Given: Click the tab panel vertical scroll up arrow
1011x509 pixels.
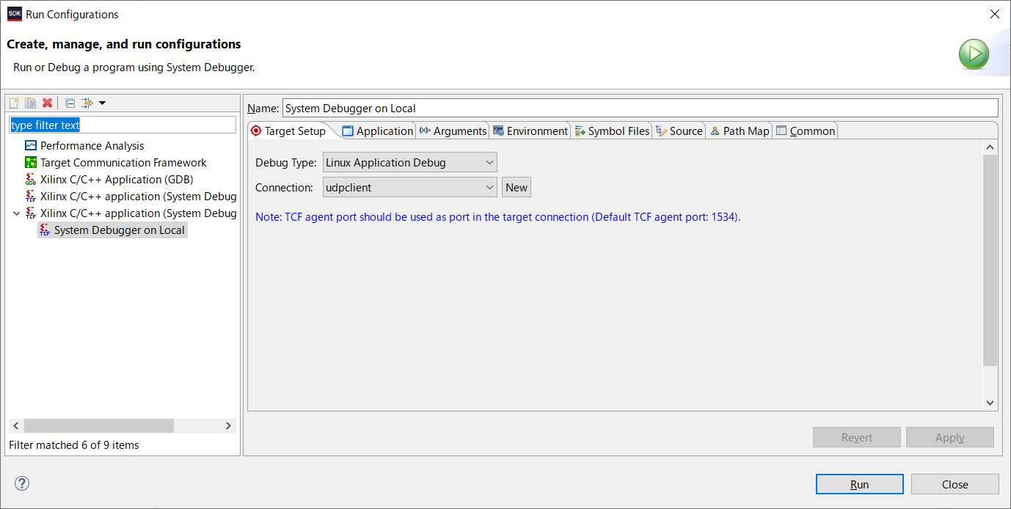Looking at the screenshot, I should (x=990, y=147).
